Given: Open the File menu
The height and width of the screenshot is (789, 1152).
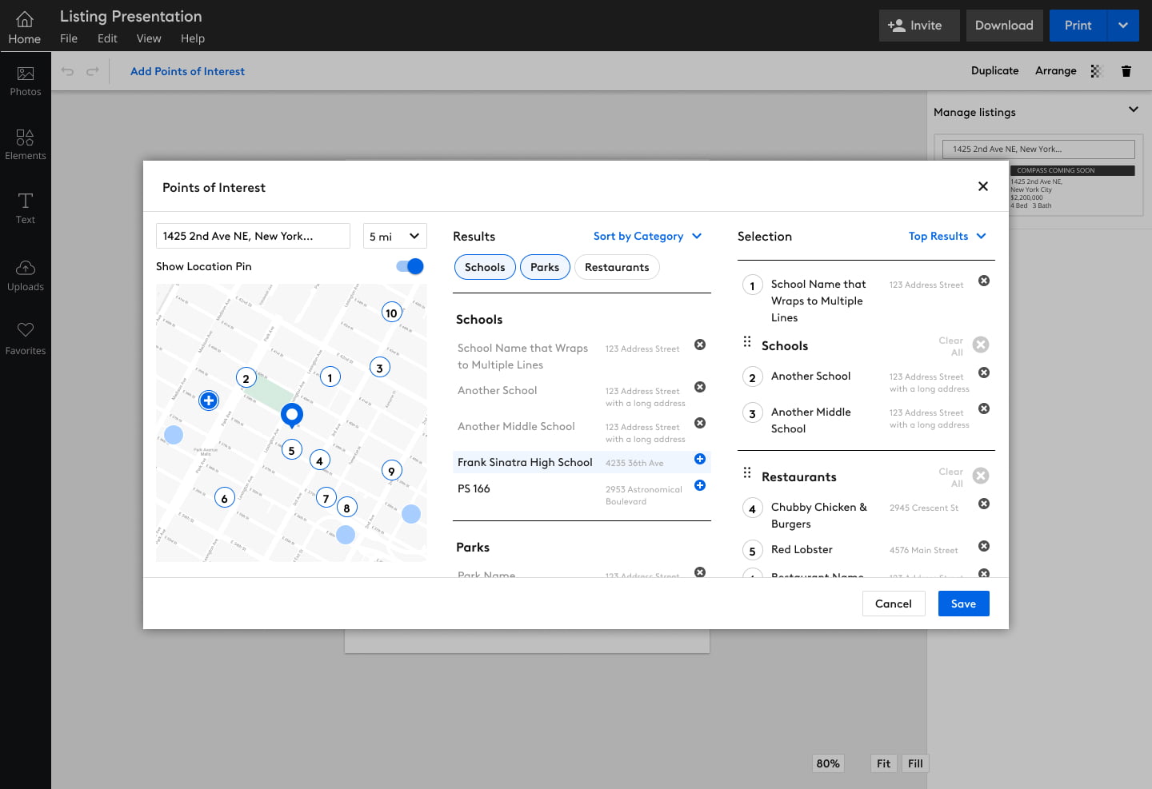Looking at the screenshot, I should [x=69, y=38].
